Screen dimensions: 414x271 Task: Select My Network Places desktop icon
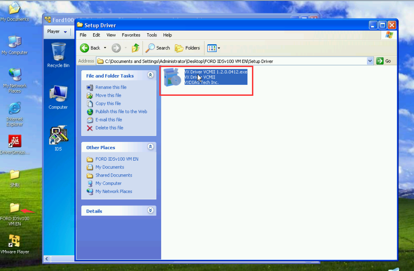click(15, 80)
